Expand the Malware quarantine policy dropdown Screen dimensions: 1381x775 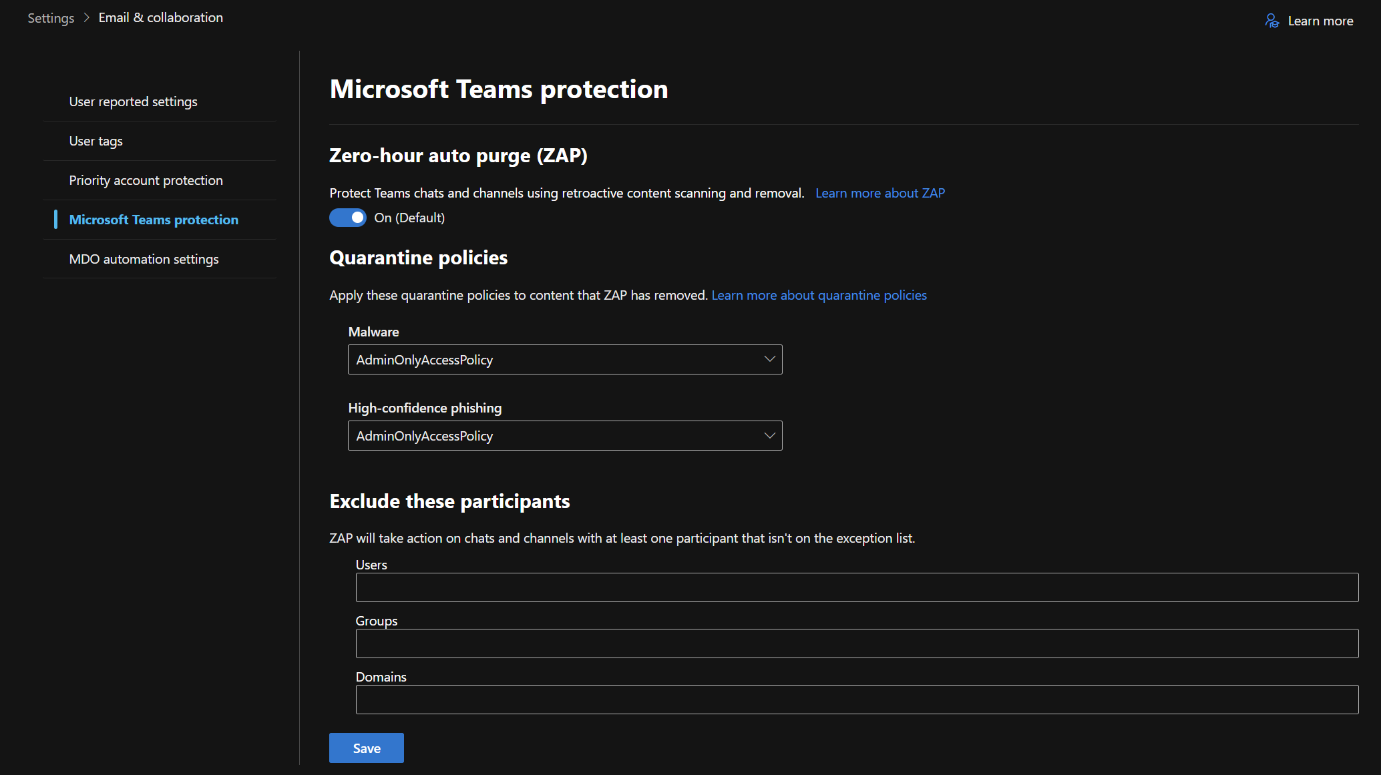(564, 359)
